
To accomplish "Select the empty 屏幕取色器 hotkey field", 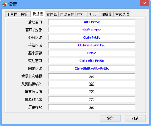I will (92, 99).
